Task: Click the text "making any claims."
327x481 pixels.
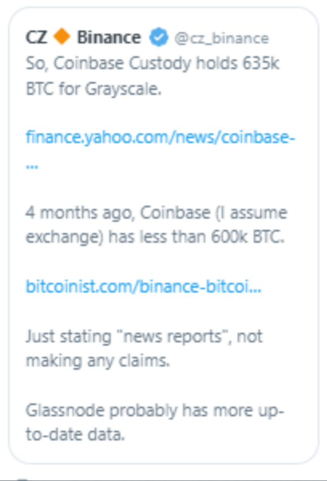Action: point(98,361)
